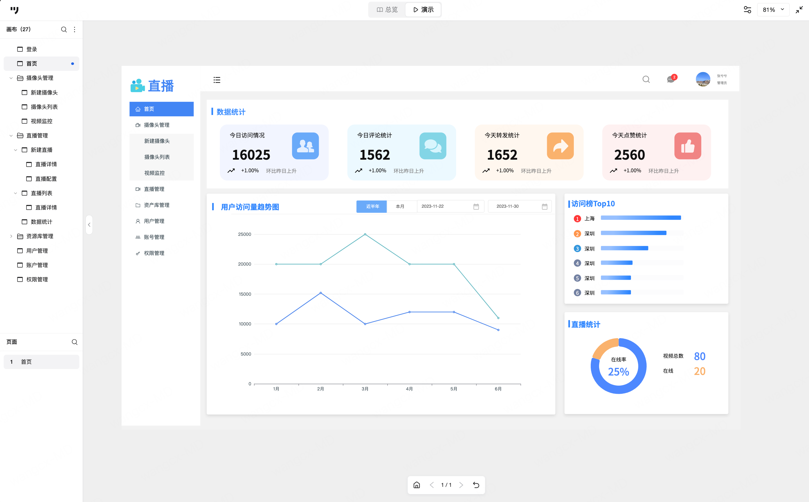This screenshot has width=809, height=502.
Task: Open the 81% zoom level dropdown
Action: (773, 10)
